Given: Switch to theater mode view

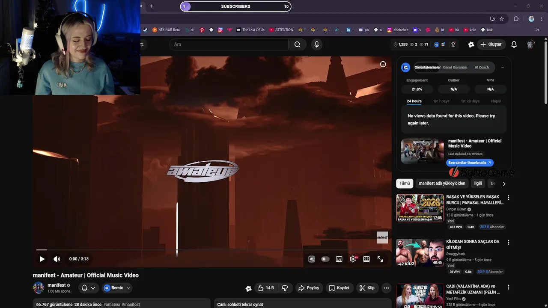Looking at the screenshot, I should [366, 259].
